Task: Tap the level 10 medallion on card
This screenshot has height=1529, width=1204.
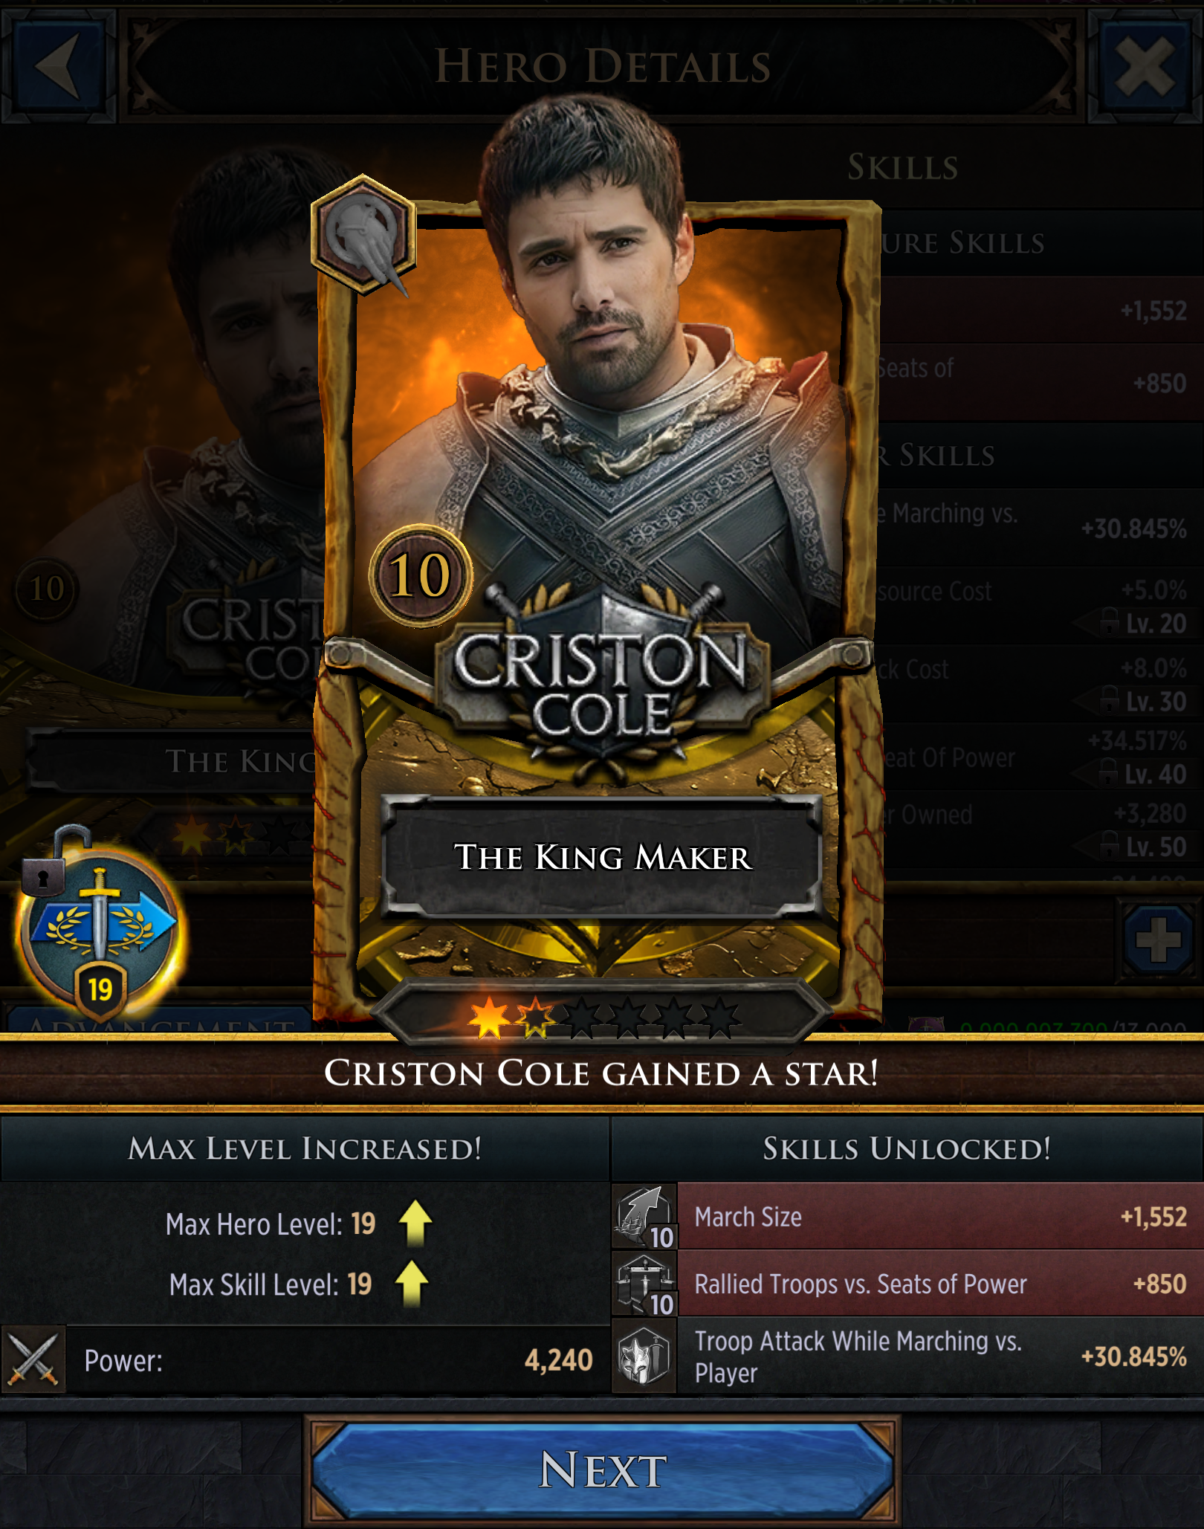Action: 421,575
